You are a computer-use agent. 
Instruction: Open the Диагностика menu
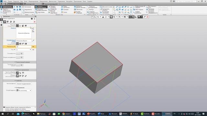52,1
